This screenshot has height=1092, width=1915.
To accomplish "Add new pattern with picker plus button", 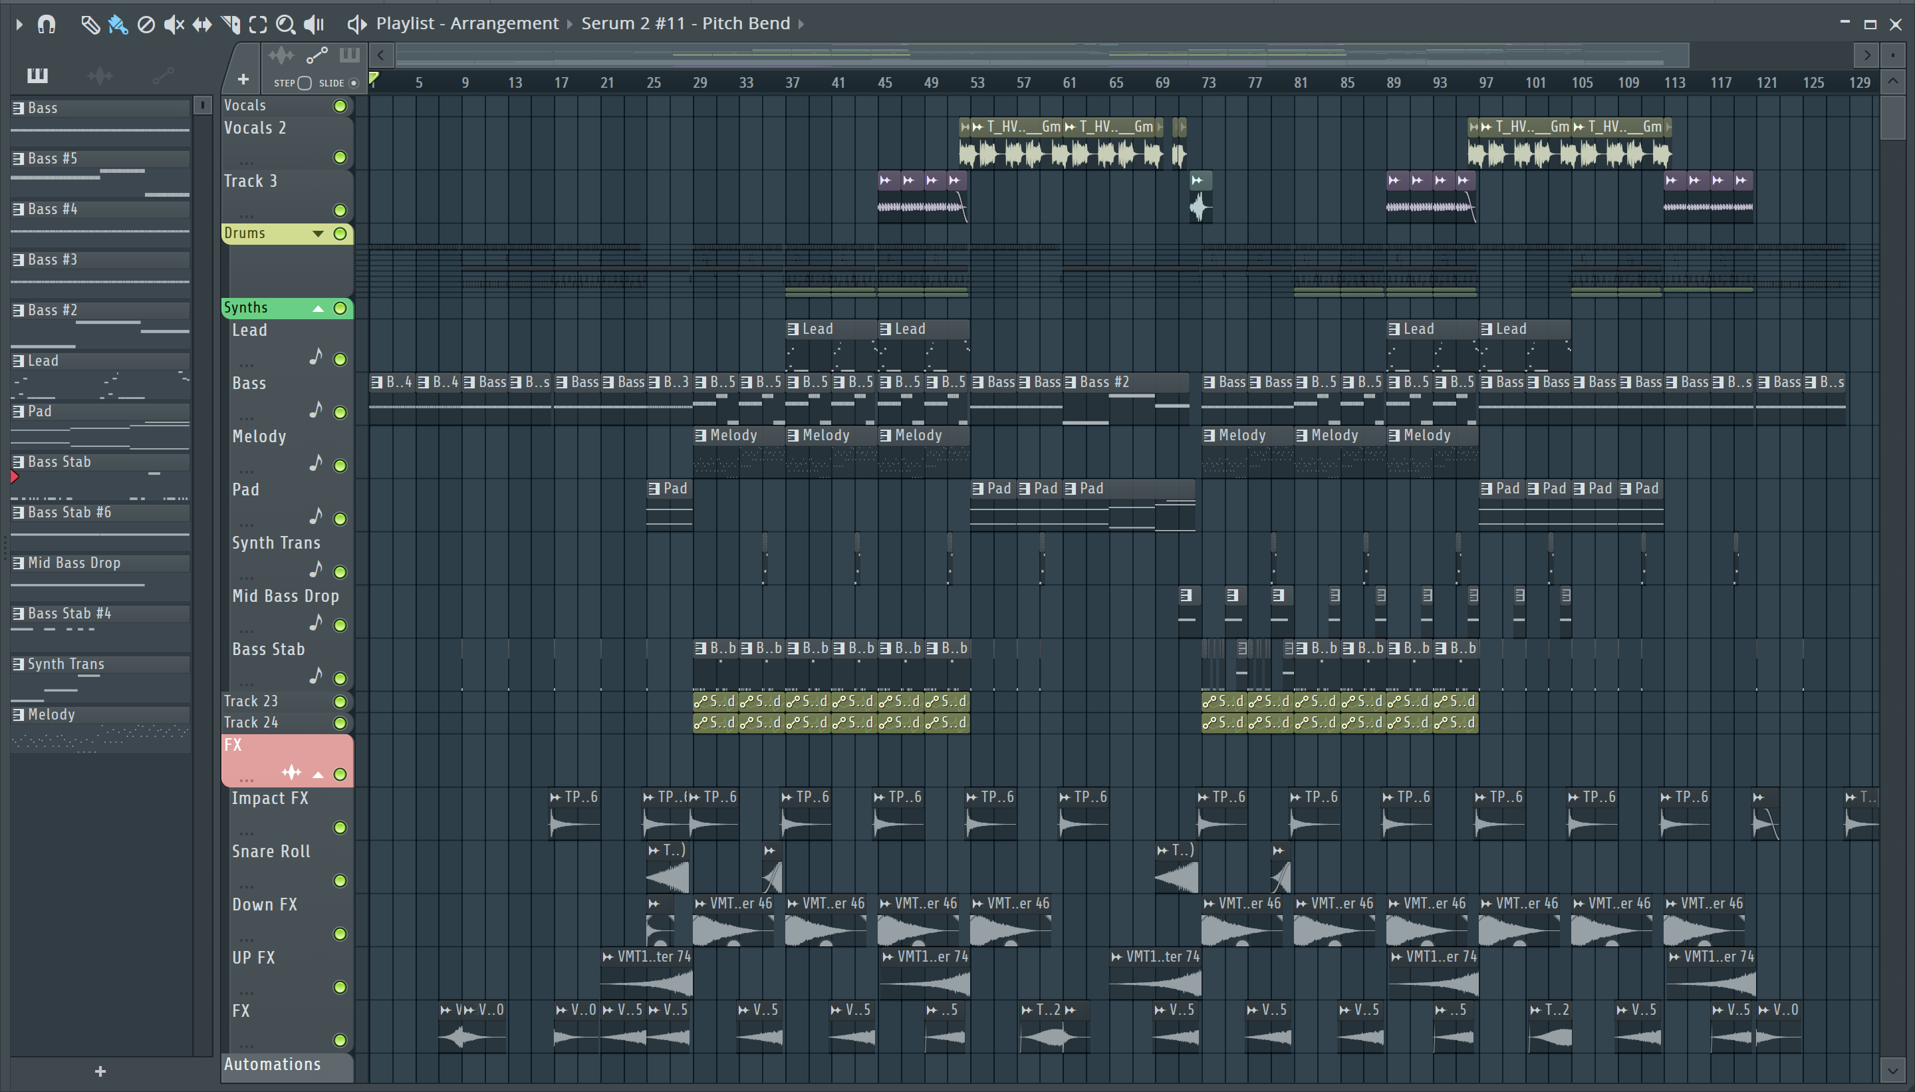I will (x=100, y=1072).
